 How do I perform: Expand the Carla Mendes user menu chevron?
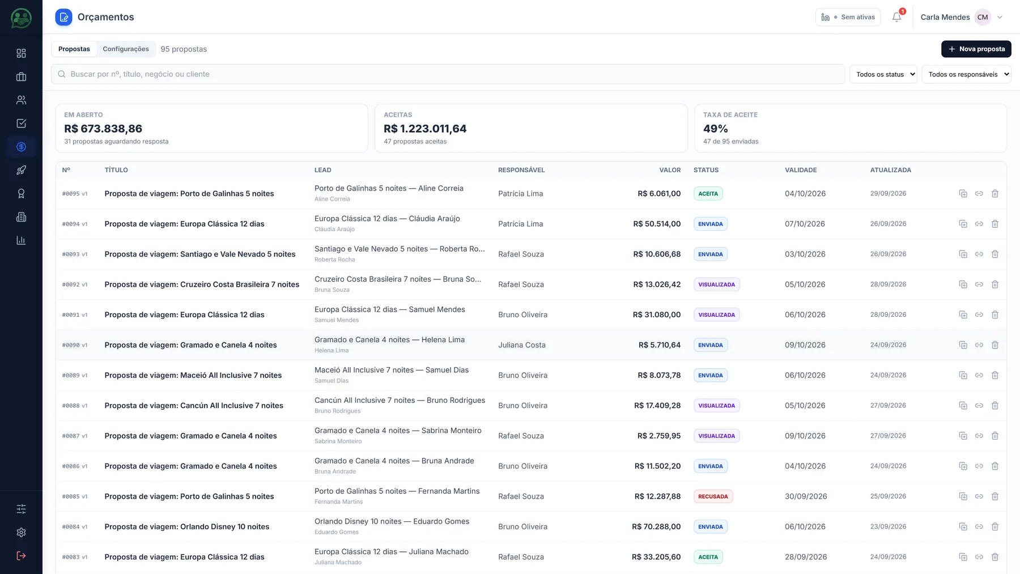point(1000,17)
